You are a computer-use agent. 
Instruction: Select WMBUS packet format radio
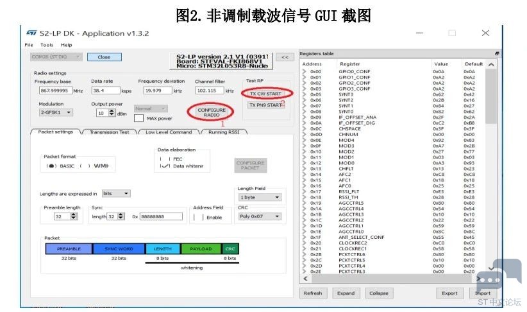(85, 166)
